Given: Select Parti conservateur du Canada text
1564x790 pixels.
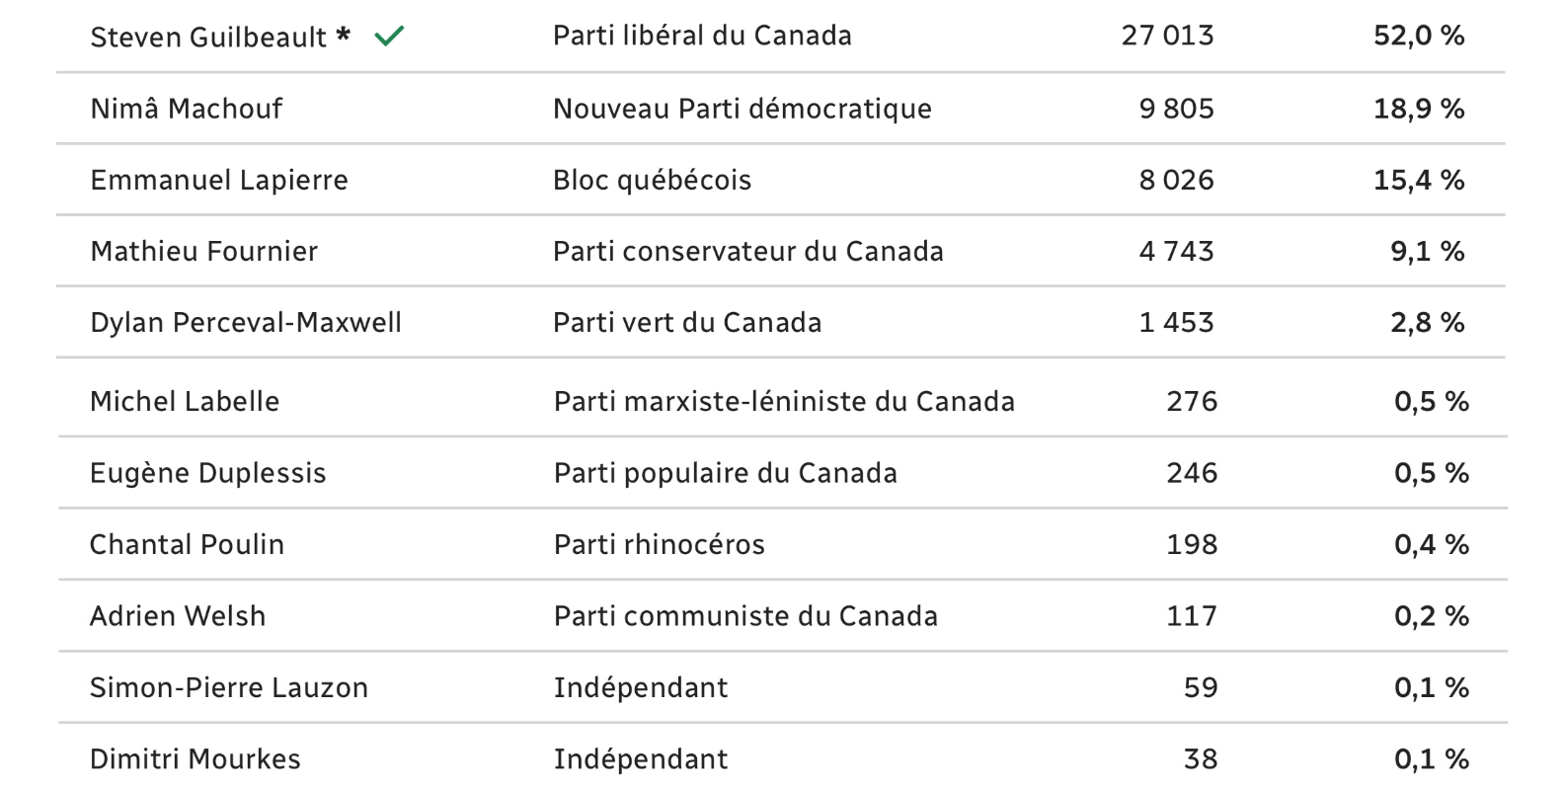Looking at the screenshot, I should 748,251.
